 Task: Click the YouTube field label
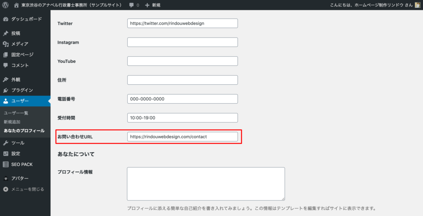point(67,61)
